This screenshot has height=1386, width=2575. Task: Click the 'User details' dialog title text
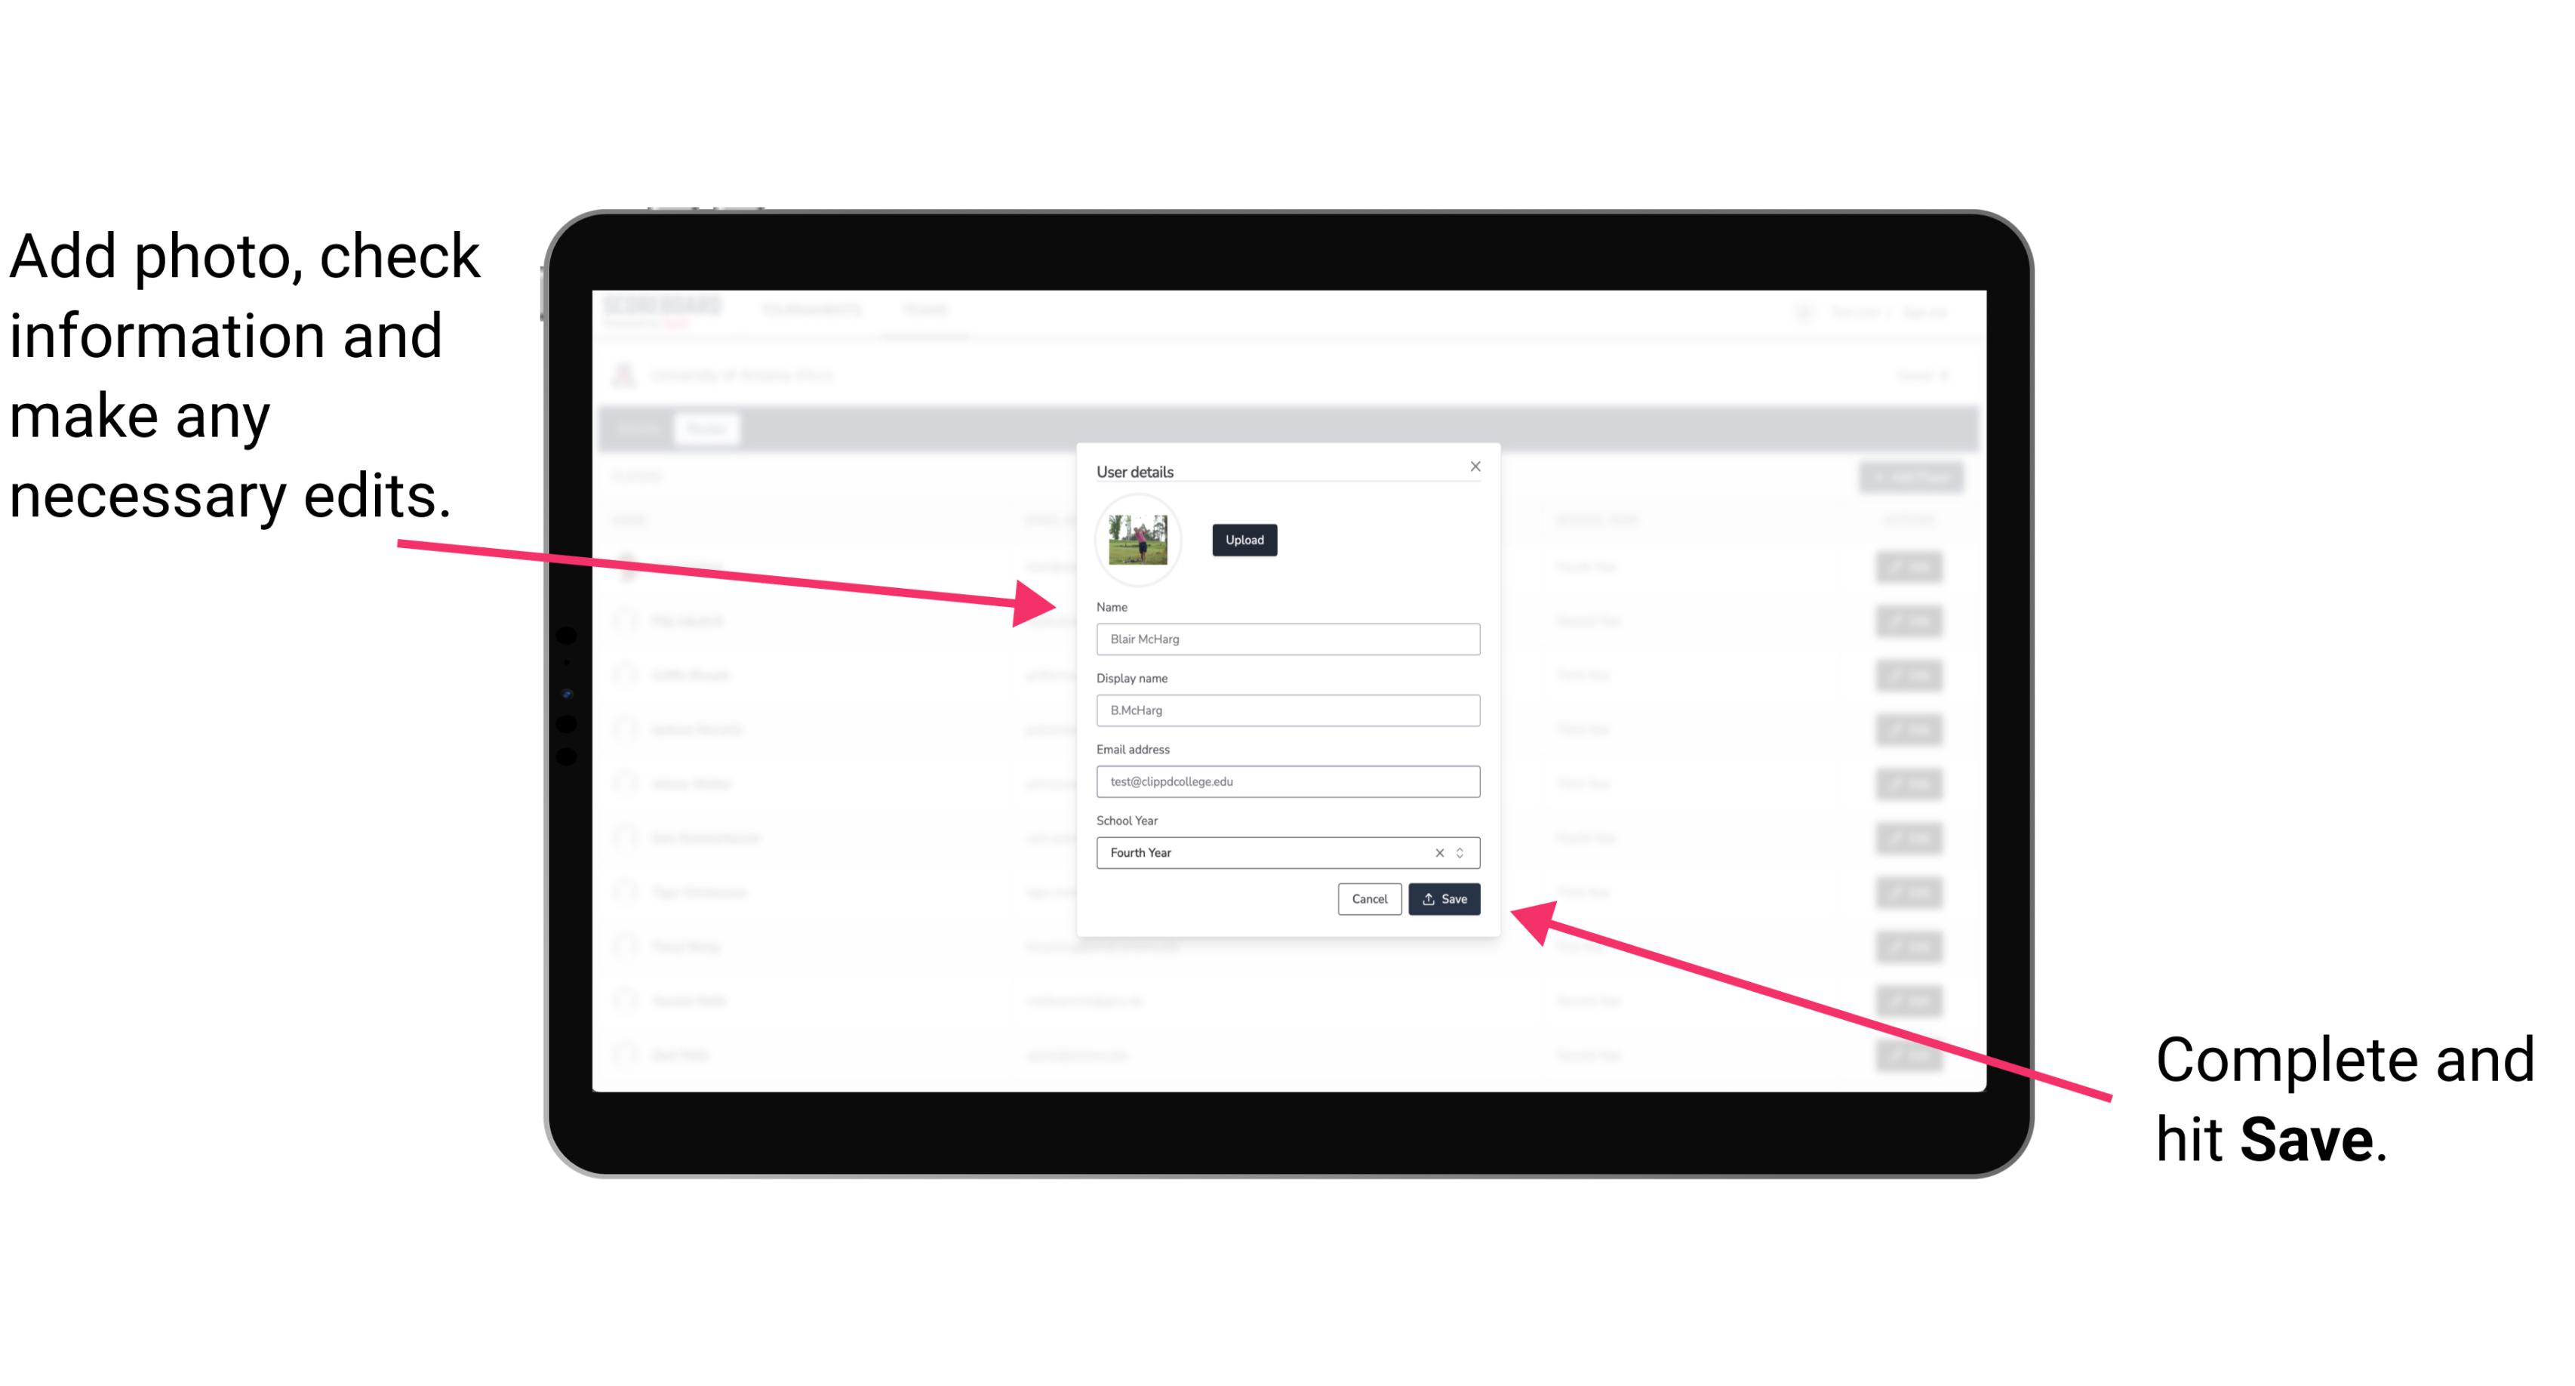pos(1135,470)
